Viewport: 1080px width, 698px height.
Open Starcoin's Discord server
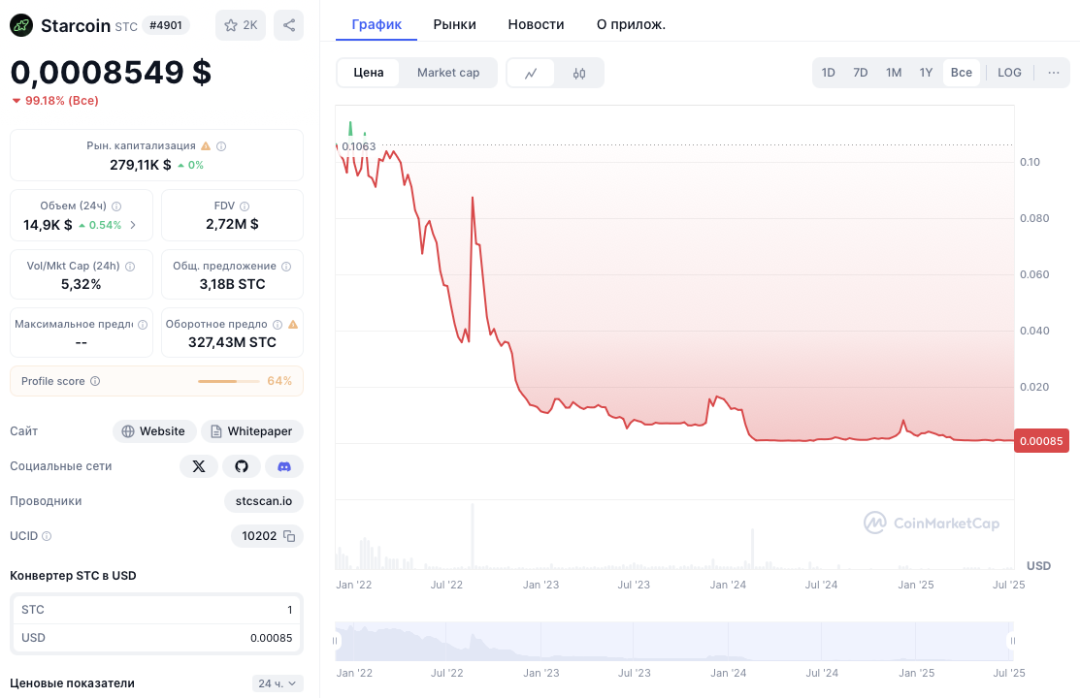[283, 466]
